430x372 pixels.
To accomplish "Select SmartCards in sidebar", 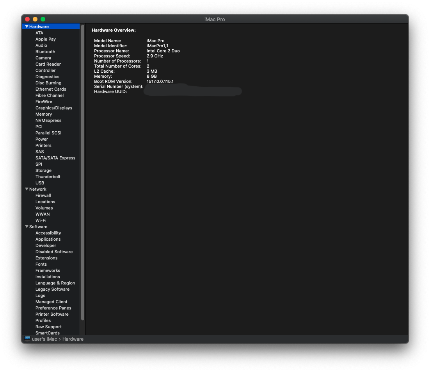I will 48,333.
